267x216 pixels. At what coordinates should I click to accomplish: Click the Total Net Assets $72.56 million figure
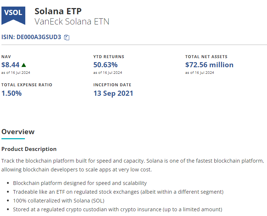click(x=209, y=65)
